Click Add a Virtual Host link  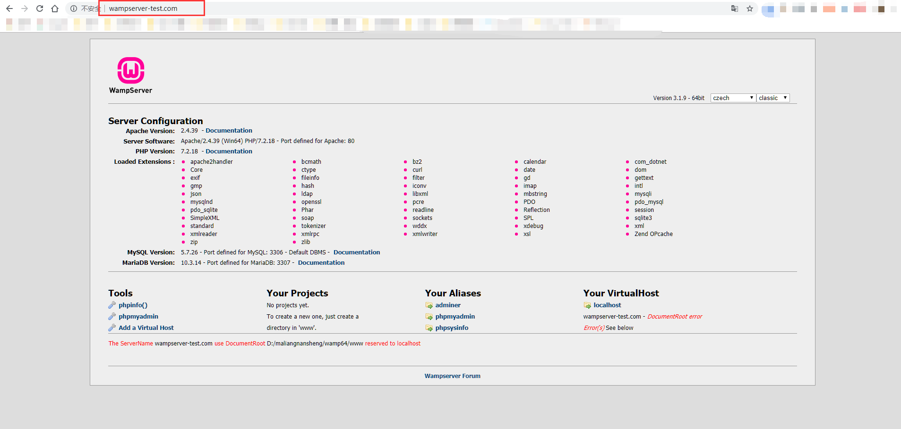[146, 328]
